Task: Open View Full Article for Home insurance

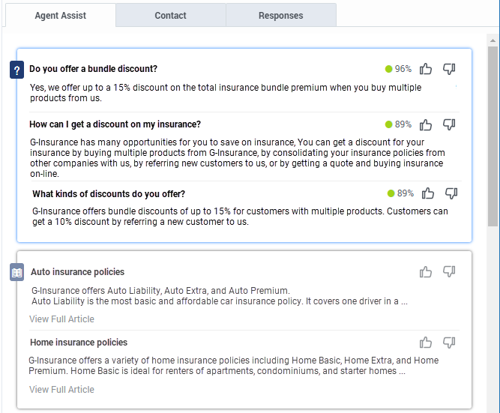Action: point(61,390)
